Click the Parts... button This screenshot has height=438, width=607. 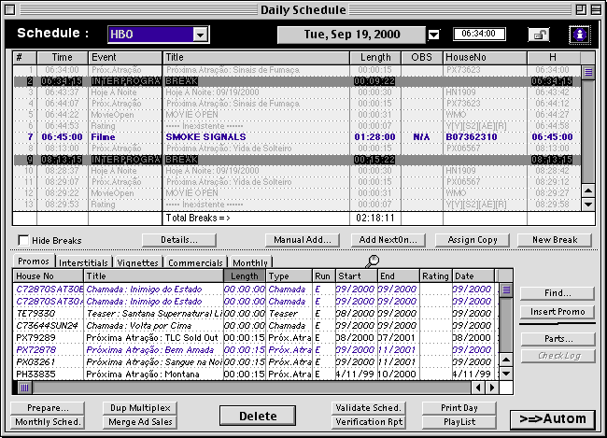(x=558, y=339)
